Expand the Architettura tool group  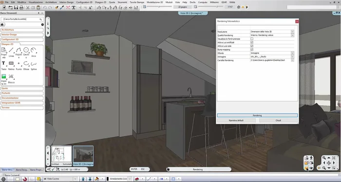coord(22,30)
